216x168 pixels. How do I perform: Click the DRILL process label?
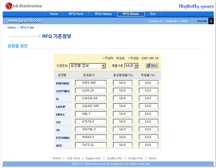[60, 115]
